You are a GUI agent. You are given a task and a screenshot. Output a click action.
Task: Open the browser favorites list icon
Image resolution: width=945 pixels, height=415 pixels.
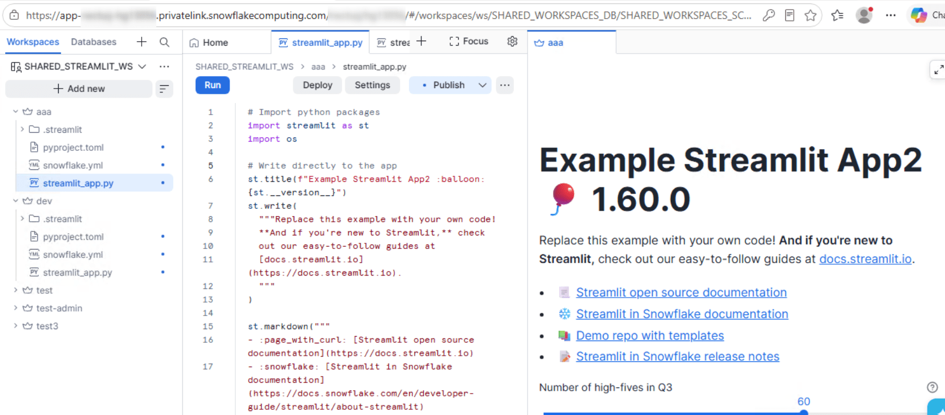(x=837, y=15)
